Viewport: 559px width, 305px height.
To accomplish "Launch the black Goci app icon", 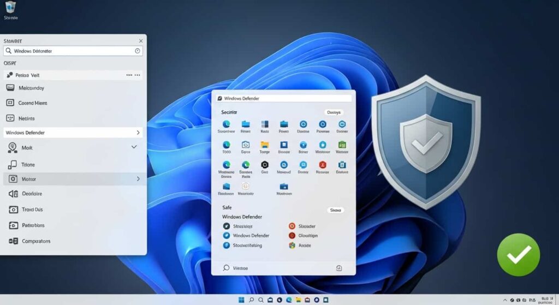I will [x=265, y=165].
